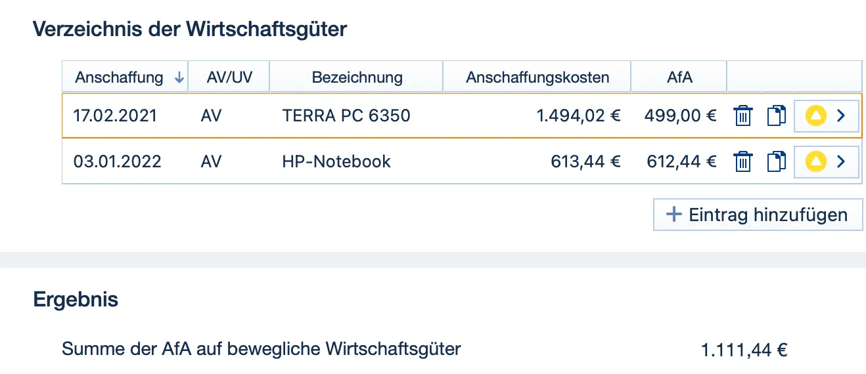Click the Anschaffungskosten column header
This screenshot has width=866, height=374.
click(537, 77)
